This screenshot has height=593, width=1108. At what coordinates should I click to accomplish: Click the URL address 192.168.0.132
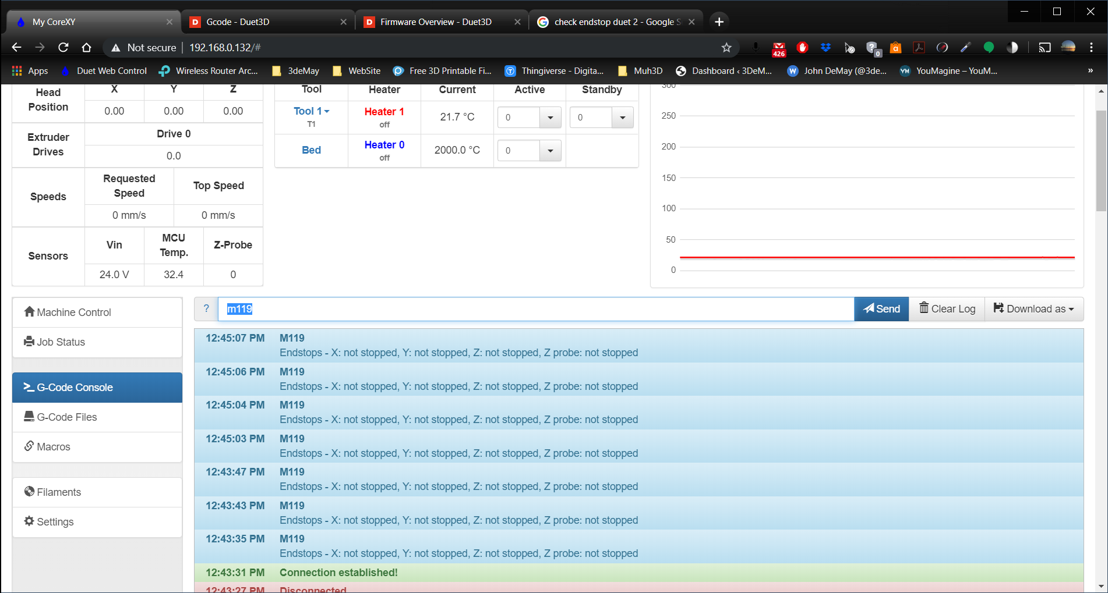click(x=225, y=48)
